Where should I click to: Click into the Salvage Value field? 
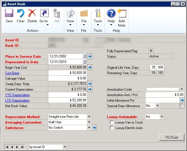[x=67, y=78]
